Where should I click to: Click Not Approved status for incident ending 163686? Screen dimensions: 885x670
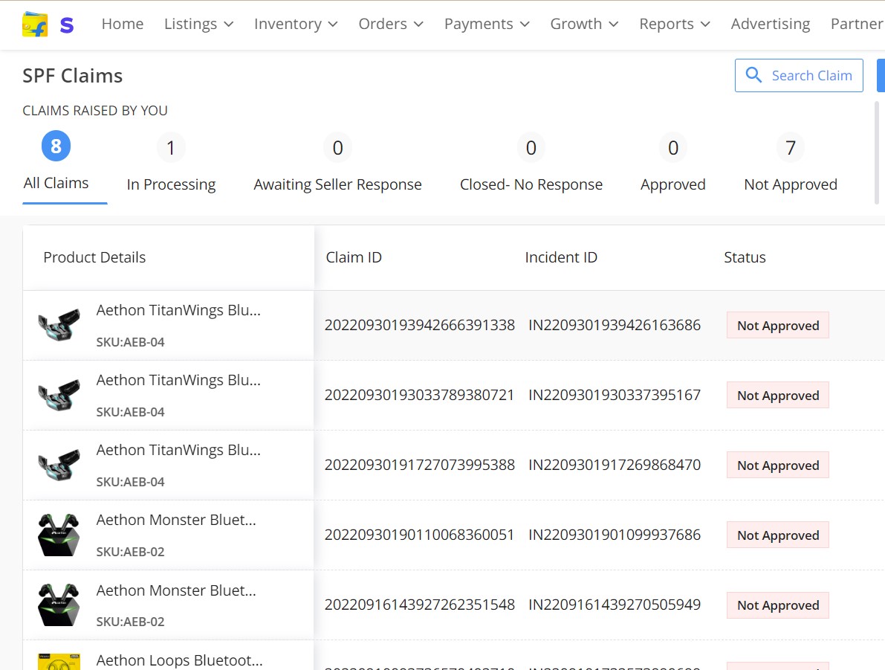(778, 326)
